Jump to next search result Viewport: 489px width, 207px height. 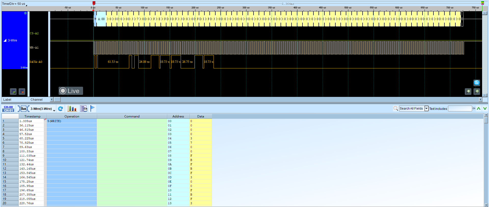(485, 109)
